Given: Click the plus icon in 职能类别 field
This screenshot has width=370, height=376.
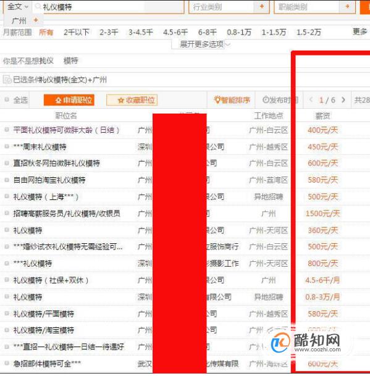Looking at the screenshot, I should point(347,6).
